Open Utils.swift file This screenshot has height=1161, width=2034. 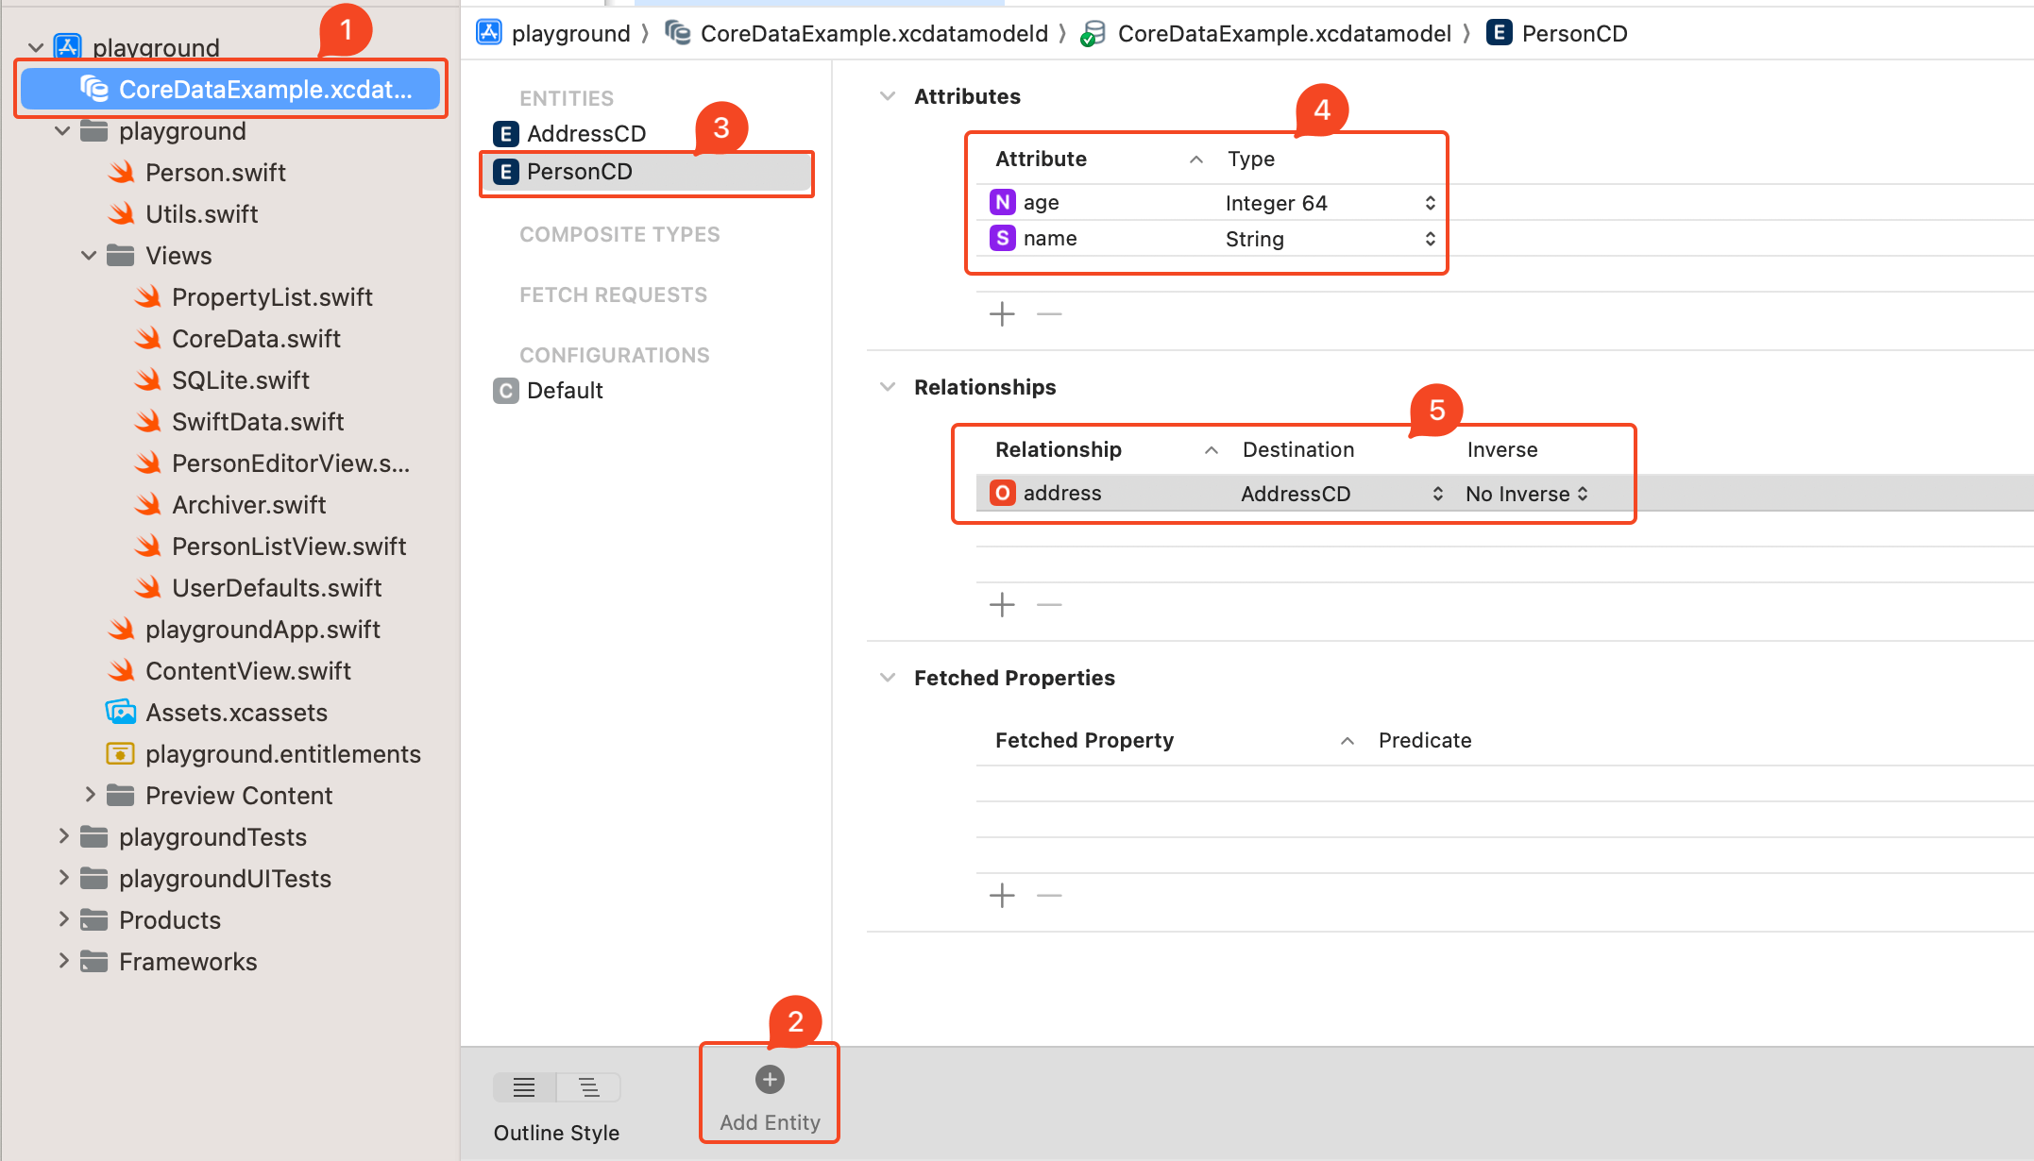pyautogui.click(x=201, y=214)
